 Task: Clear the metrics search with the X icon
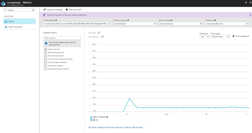pyautogui.click(x=33, y=10)
